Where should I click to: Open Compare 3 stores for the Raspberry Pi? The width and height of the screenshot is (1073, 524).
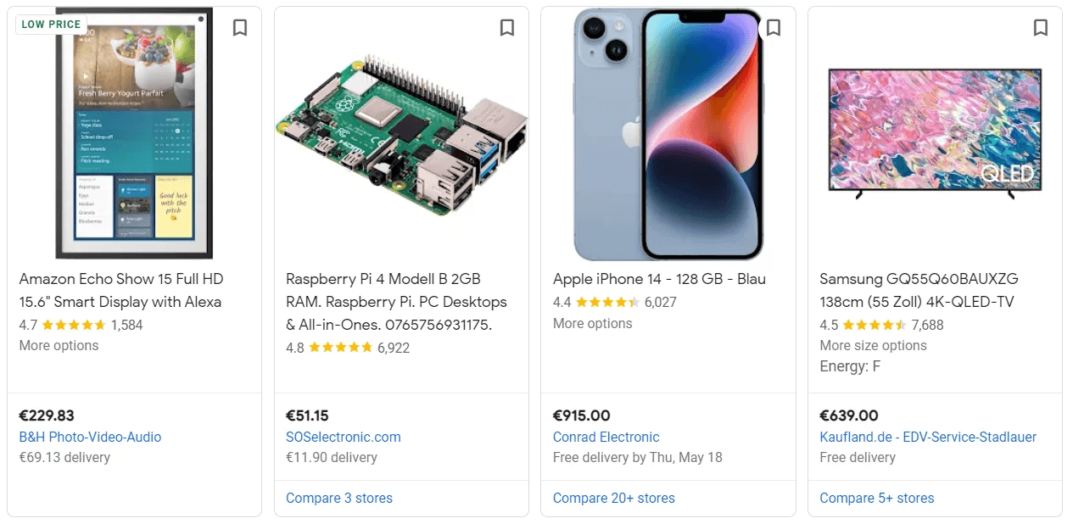(x=338, y=498)
